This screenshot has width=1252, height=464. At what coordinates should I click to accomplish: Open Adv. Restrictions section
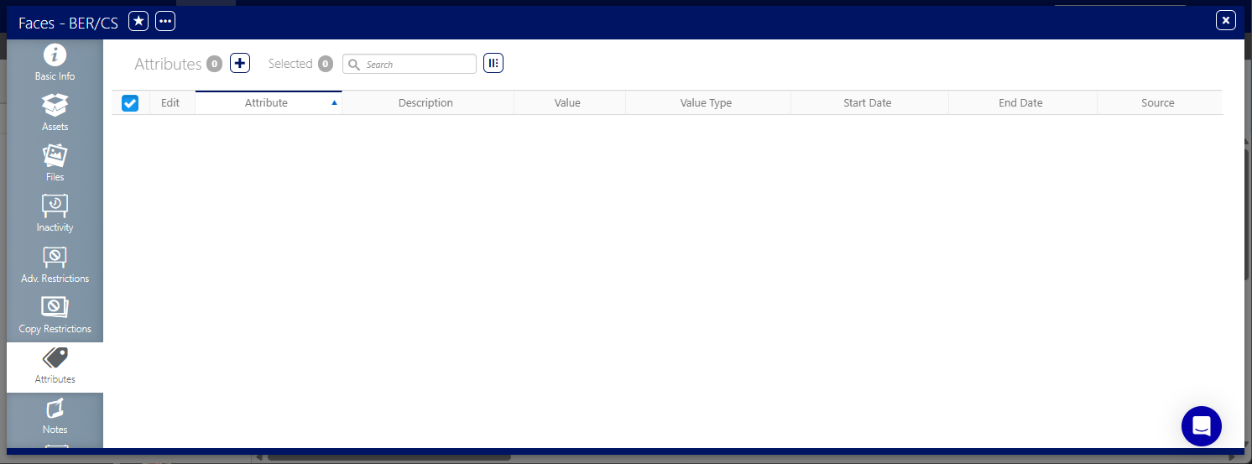pyautogui.click(x=55, y=265)
